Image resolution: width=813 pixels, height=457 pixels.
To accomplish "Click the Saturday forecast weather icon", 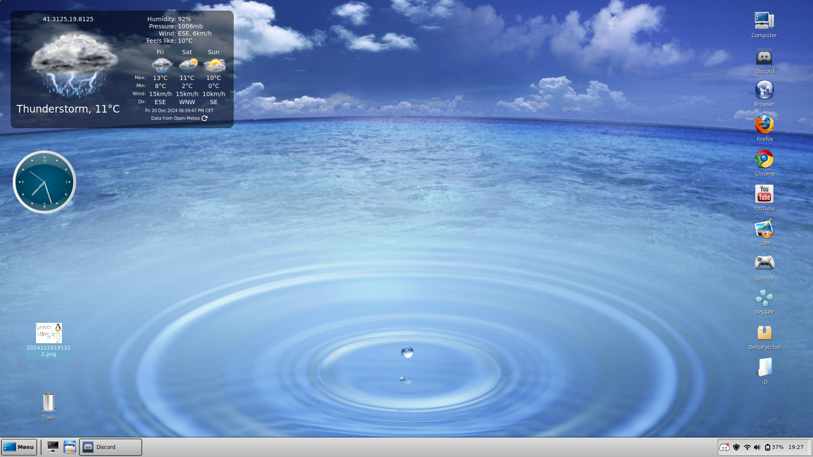I will 188,65.
